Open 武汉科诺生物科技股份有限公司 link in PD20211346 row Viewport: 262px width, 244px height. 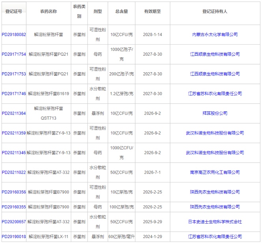tap(215, 153)
